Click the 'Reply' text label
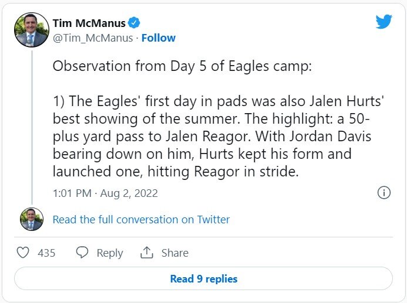 click(110, 253)
